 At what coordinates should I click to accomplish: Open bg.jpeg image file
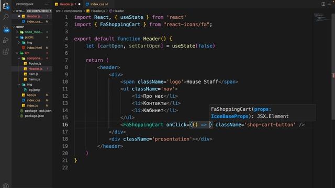pos(34,90)
